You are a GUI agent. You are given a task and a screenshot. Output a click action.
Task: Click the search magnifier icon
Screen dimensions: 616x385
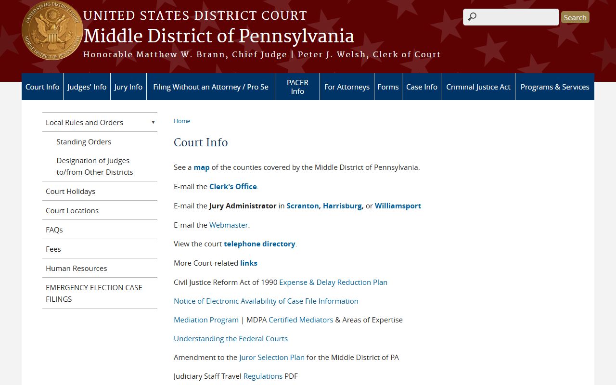472,17
